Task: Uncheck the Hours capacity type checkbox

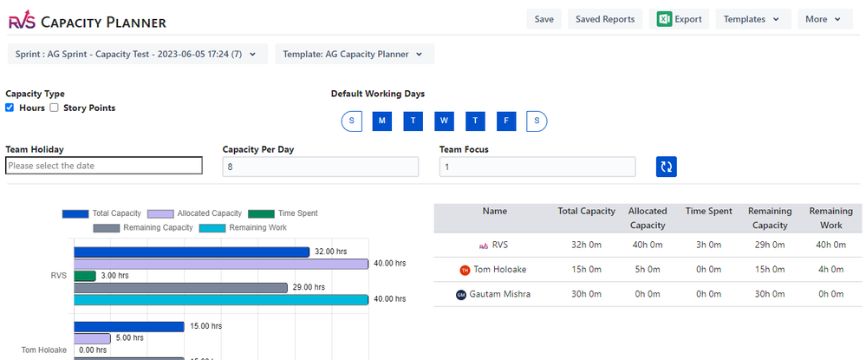Action: 10,108
